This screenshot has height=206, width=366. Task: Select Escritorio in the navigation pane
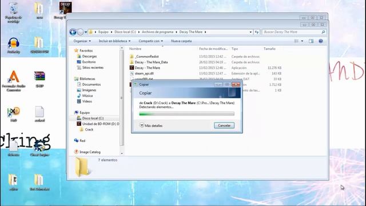[86, 62]
